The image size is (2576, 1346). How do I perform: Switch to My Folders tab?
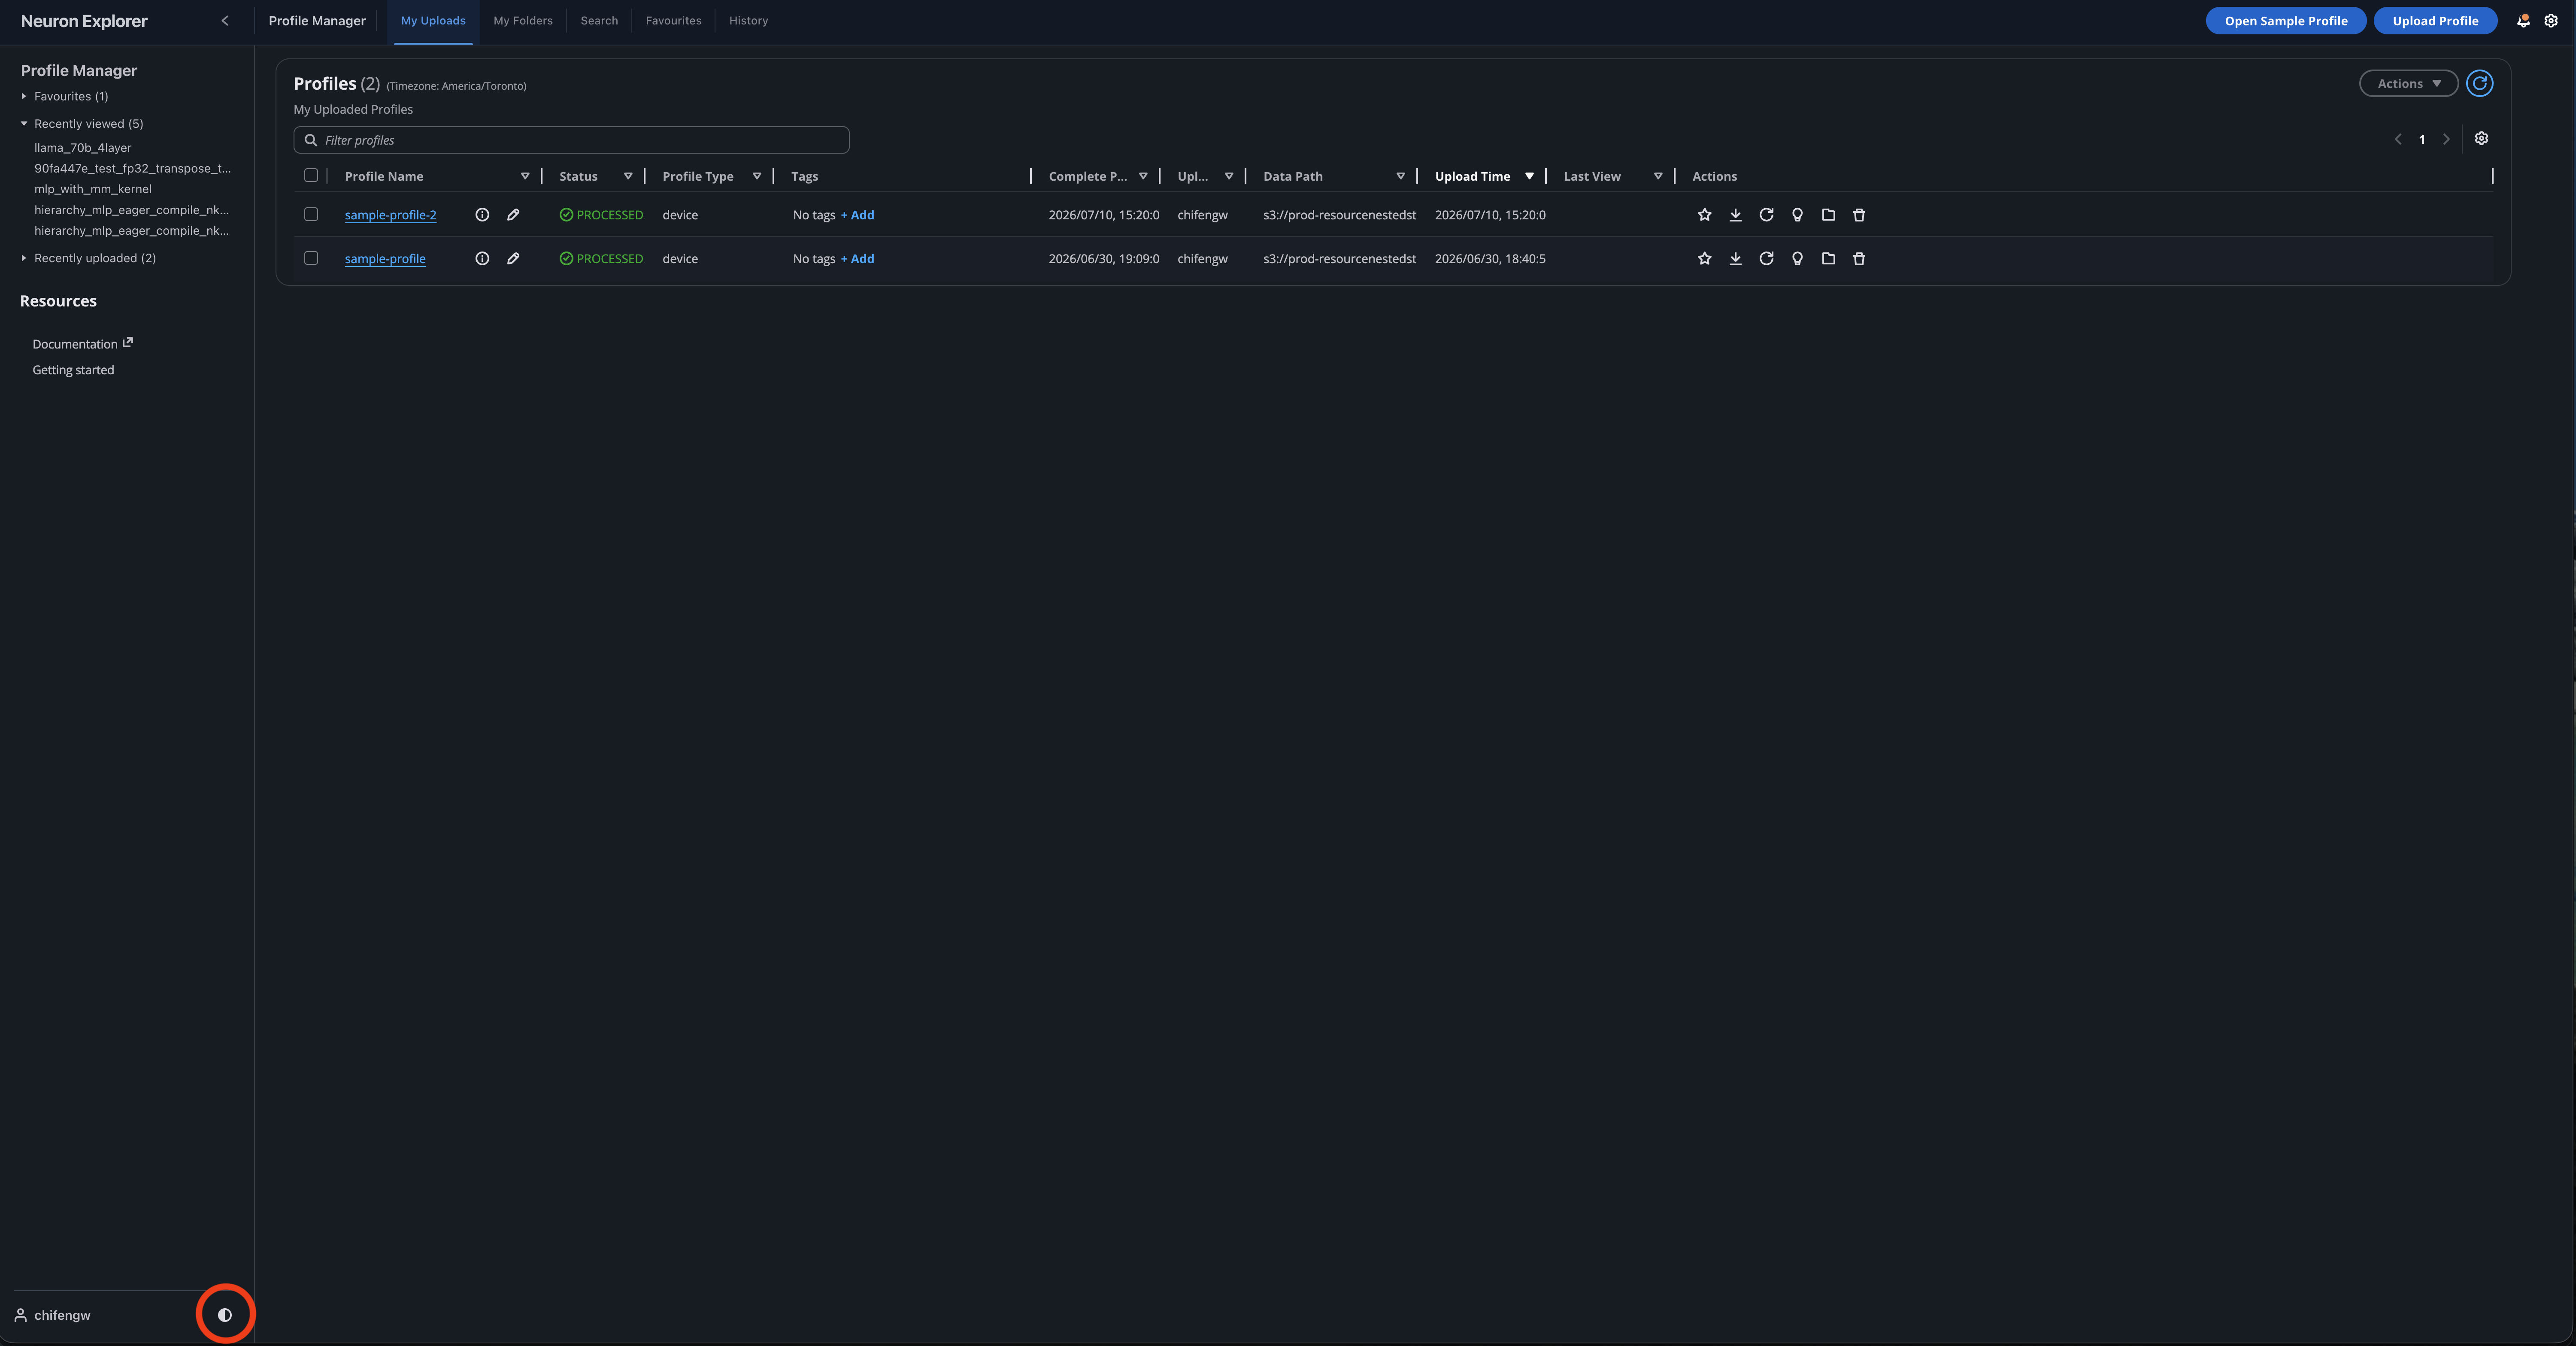[x=523, y=21]
